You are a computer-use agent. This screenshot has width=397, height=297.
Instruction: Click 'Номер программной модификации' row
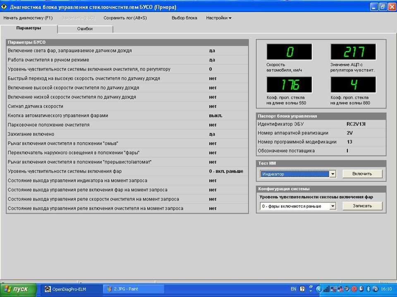tap(321, 141)
